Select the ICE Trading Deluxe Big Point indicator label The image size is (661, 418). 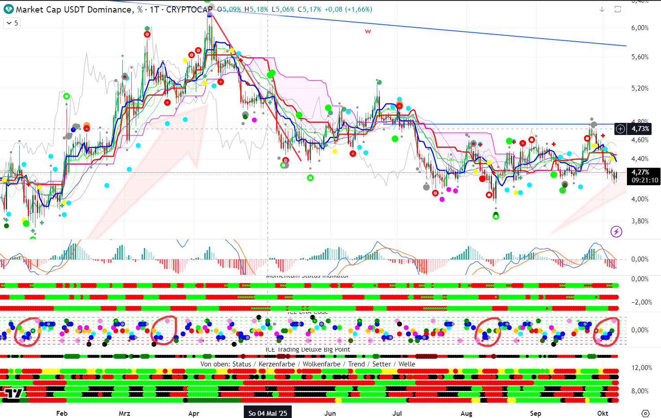(307, 349)
